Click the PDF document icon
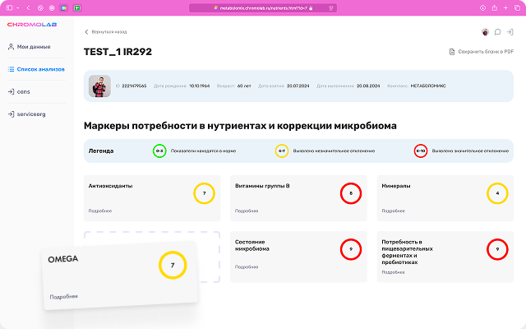The image size is (526, 329). [x=451, y=52]
